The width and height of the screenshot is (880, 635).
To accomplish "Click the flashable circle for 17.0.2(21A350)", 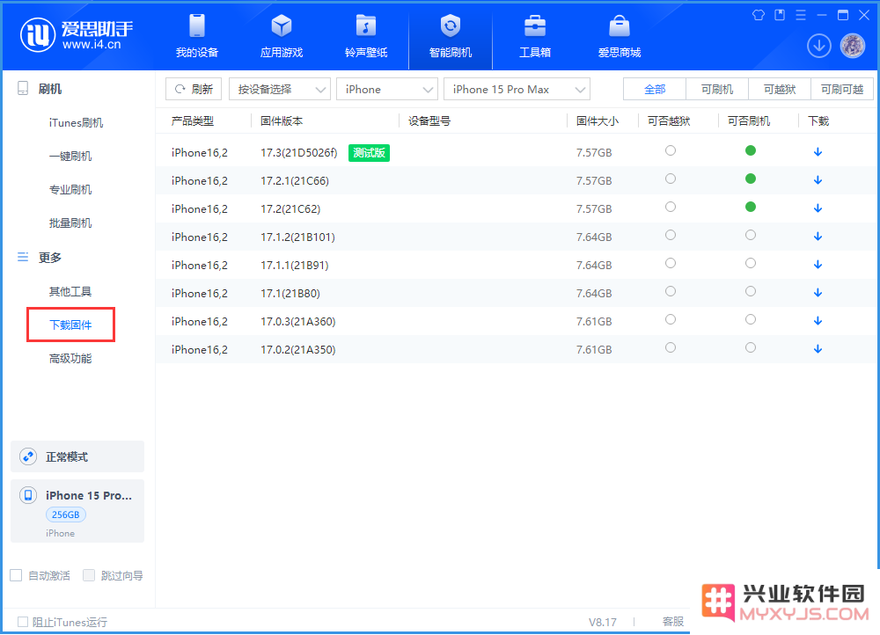I will click(x=751, y=347).
